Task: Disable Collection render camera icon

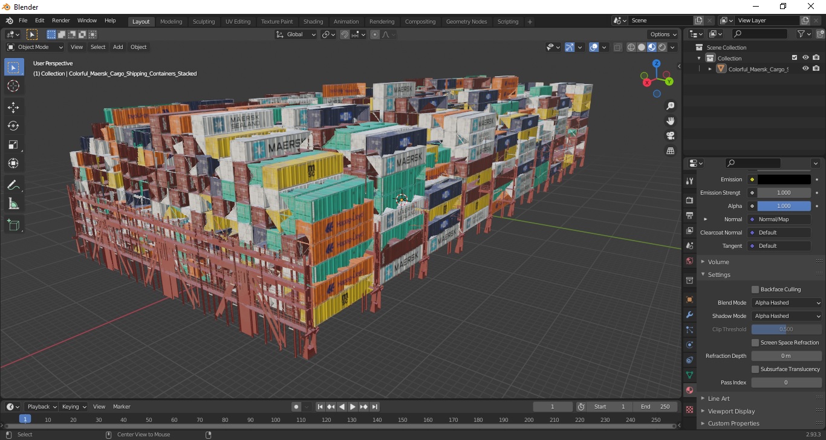Action: 816,58
